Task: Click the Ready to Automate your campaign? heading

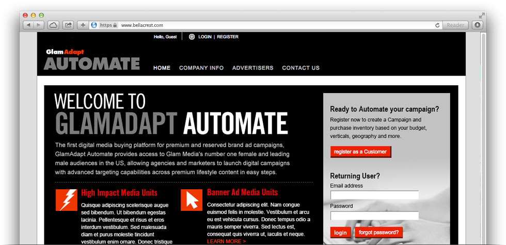Action: [385, 109]
